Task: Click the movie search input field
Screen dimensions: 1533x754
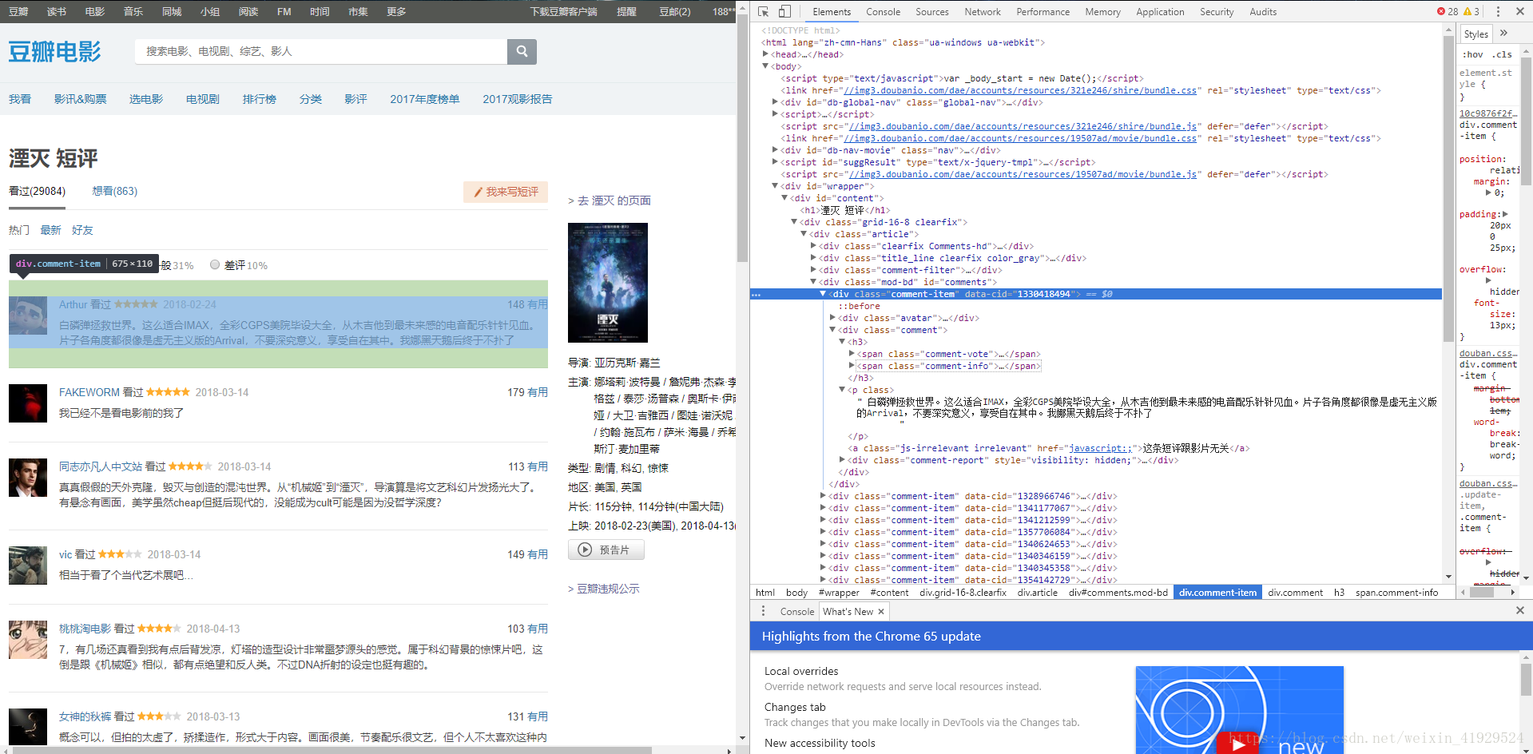Action: tap(321, 51)
